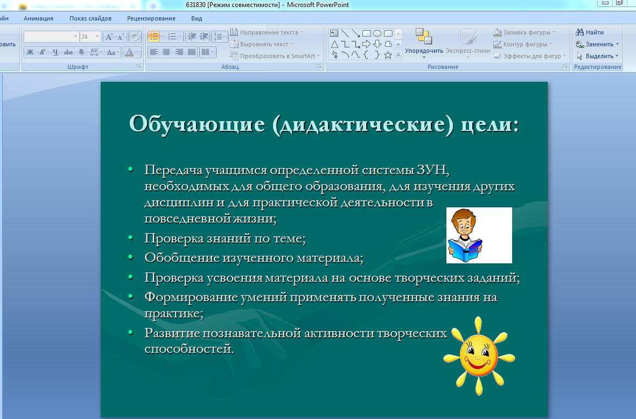636x419 pixels.
Task: Toggle bulleted list button
Action: click(x=153, y=37)
